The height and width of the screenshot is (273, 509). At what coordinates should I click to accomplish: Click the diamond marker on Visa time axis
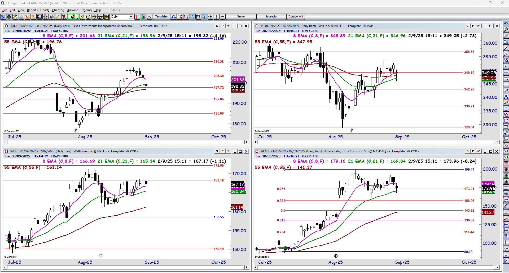[x=352, y=130]
